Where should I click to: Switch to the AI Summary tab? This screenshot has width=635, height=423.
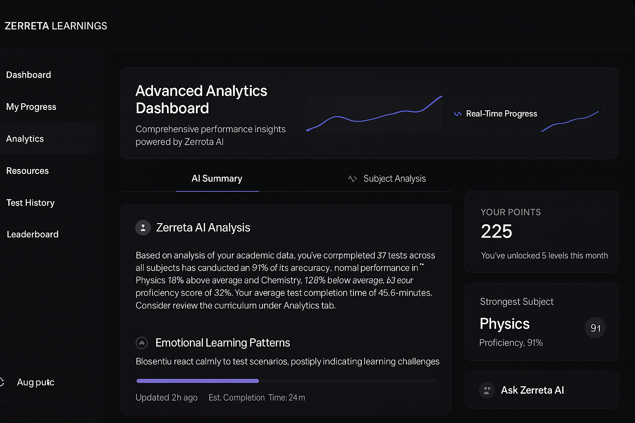(217, 179)
